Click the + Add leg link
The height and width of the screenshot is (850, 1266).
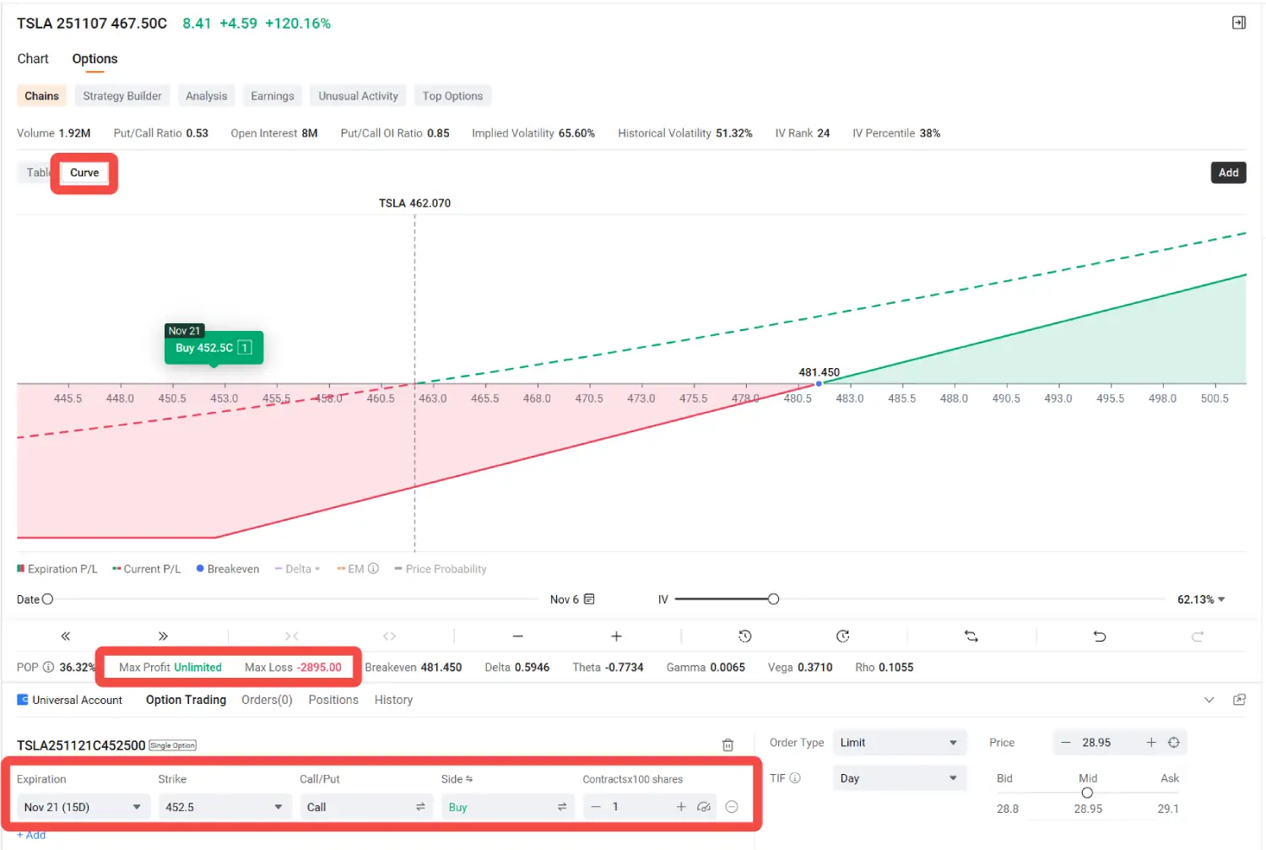point(31,835)
